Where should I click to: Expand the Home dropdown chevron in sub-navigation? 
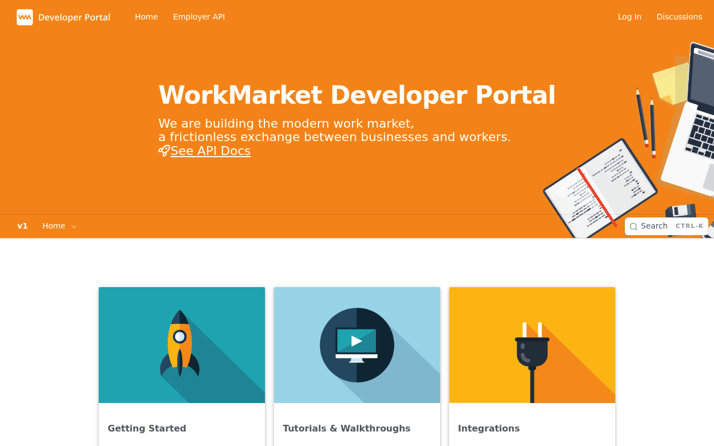(x=74, y=226)
